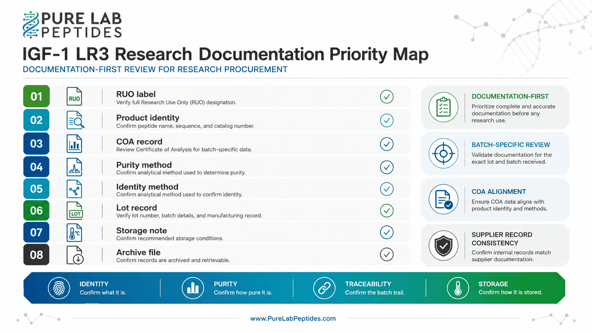This screenshot has height=333, width=592.
Task: Toggle the Archive file checkmark
Action: click(387, 254)
